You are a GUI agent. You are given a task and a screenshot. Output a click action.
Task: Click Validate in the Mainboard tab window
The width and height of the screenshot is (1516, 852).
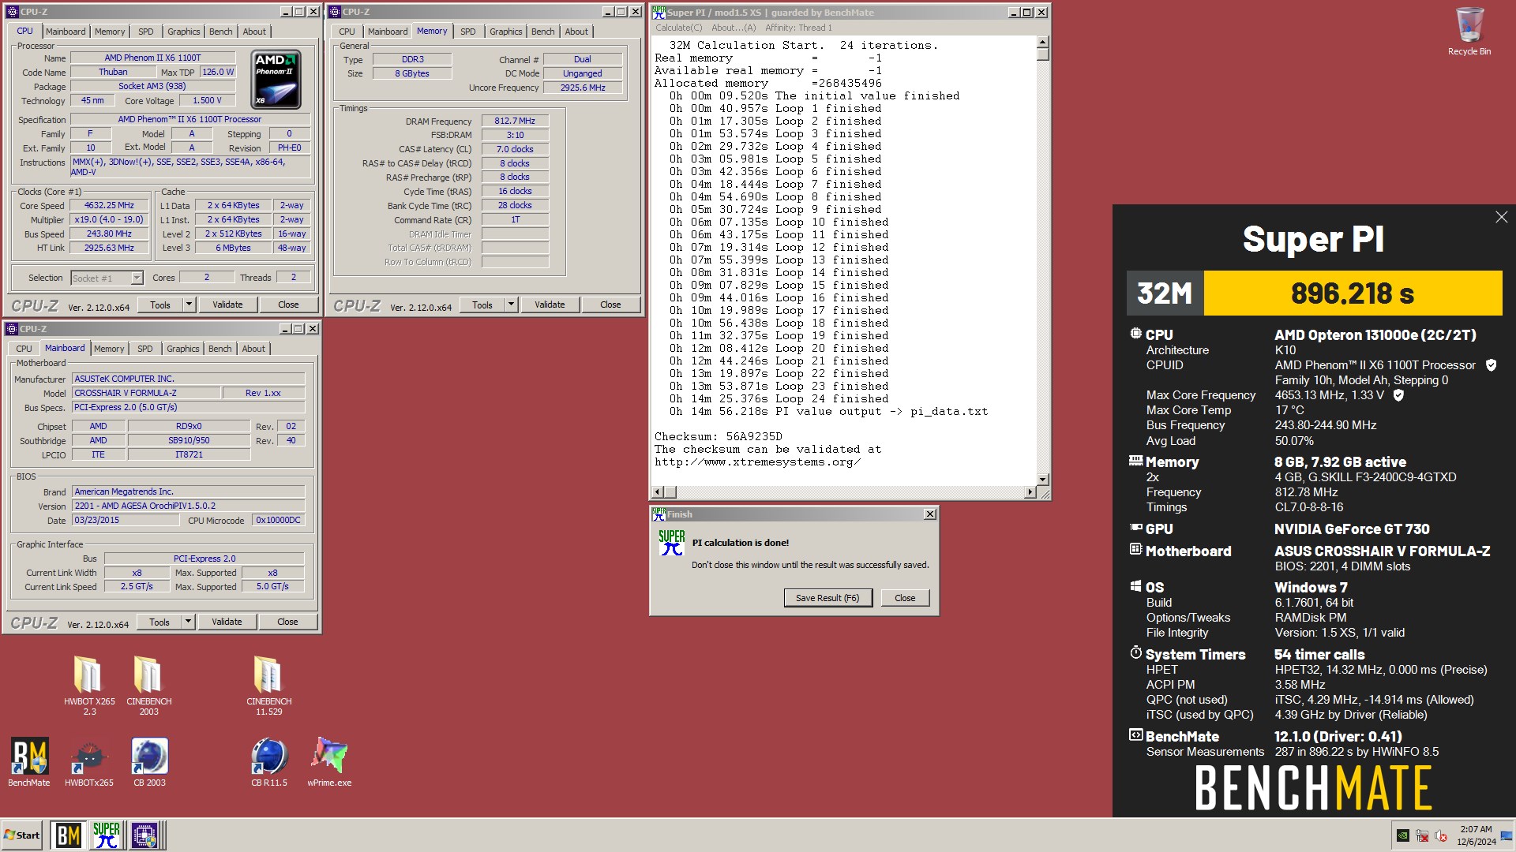point(227,622)
